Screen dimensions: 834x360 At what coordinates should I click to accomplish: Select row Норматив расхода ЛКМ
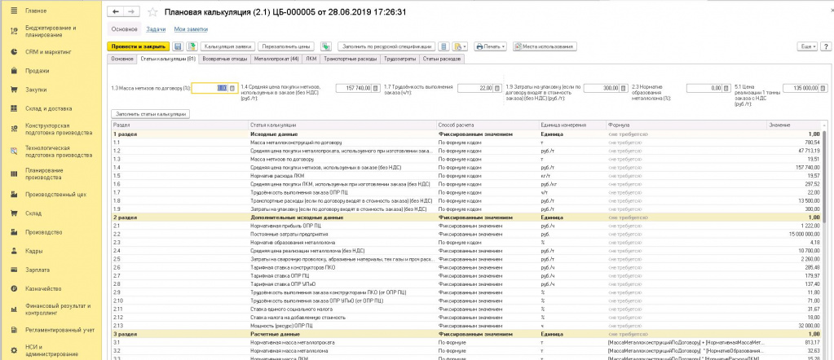coord(467,175)
